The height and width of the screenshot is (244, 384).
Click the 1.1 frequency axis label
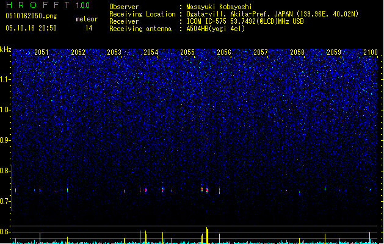coord(5,79)
